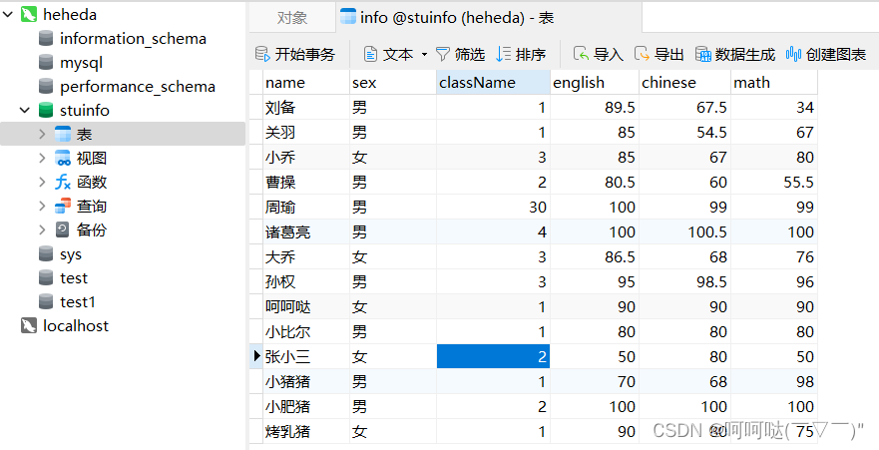Image resolution: width=879 pixels, height=450 pixels.
Task: Click the name cell 曹操
Action: [x=306, y=183]
